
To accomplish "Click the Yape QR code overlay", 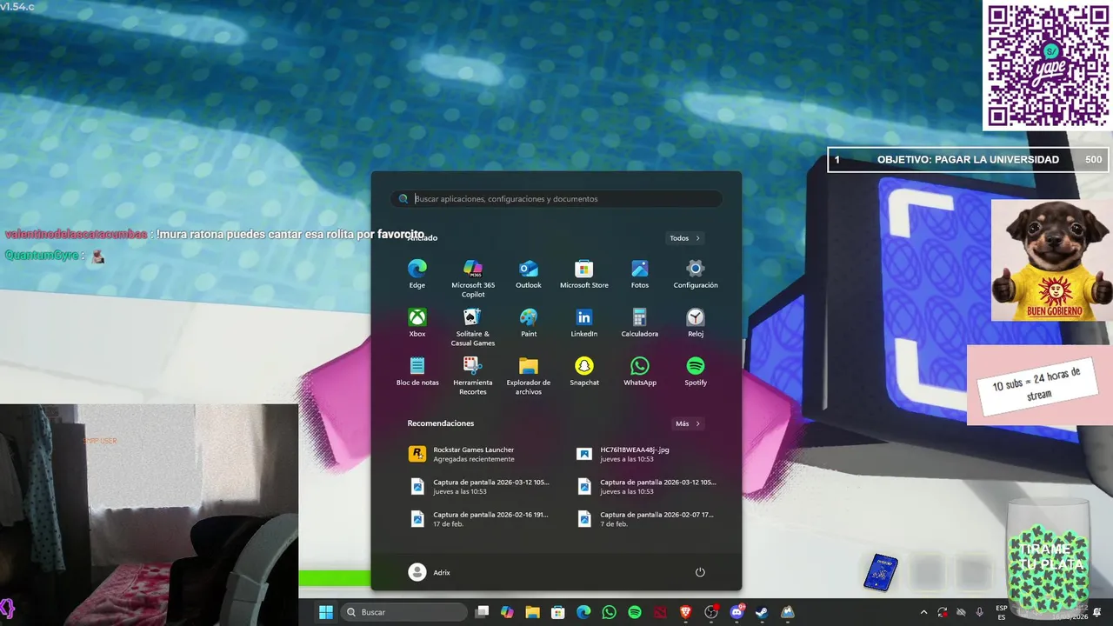I will point(1048,65).
